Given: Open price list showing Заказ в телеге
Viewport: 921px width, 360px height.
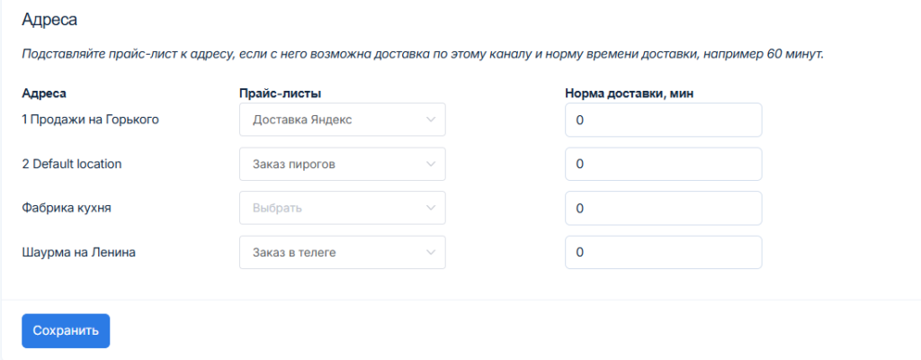Looking at the screenshot, I should 333,253.
